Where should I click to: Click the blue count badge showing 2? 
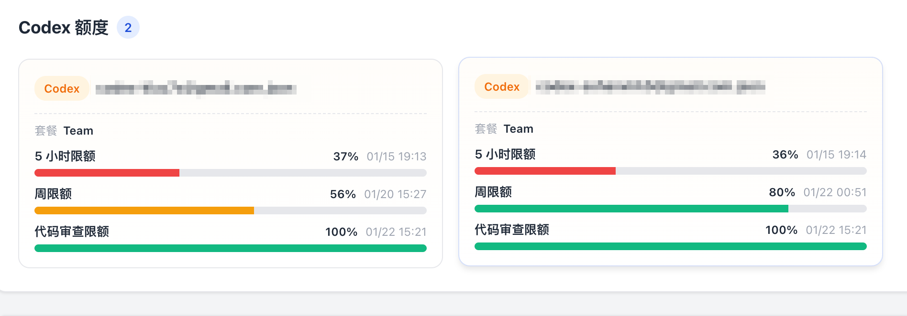click(128, 28)
